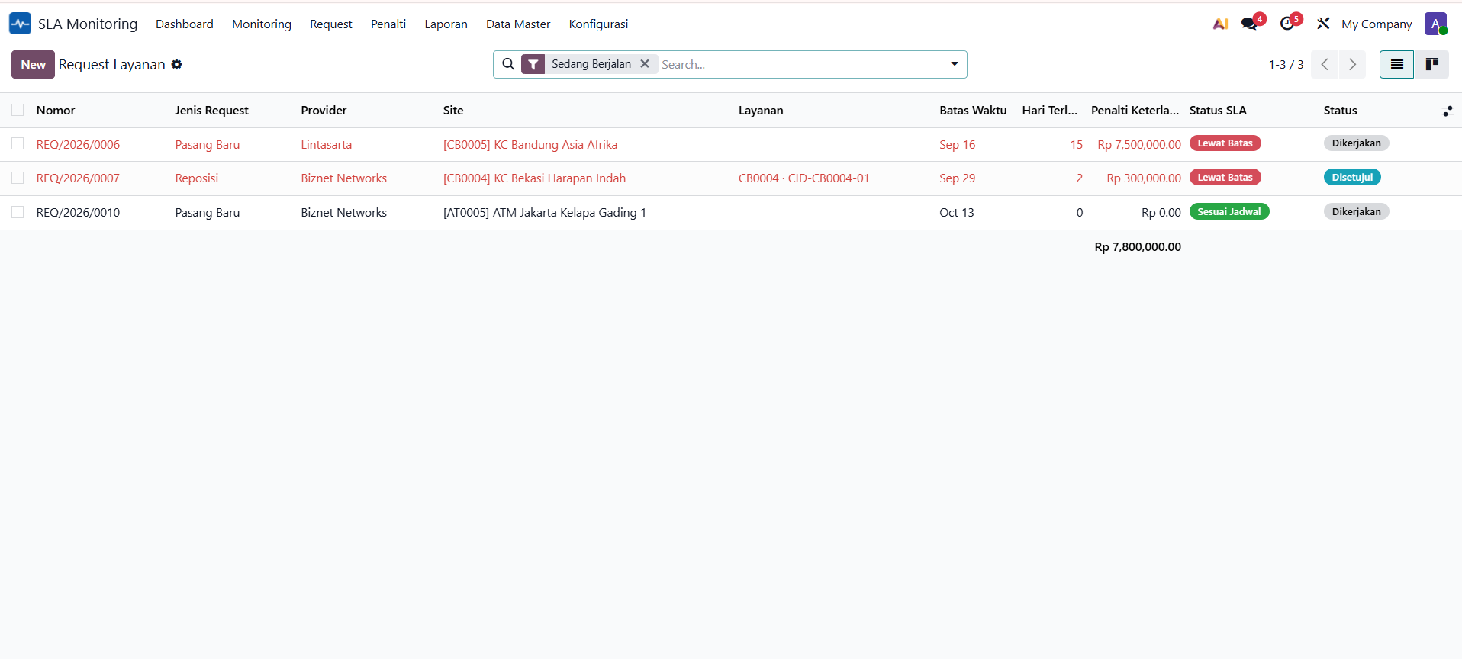The width and height of the screenshot is (1462, 659).
Task: Click the filter funnel icon
Action: pyautogui.click(x=533, y=65)
